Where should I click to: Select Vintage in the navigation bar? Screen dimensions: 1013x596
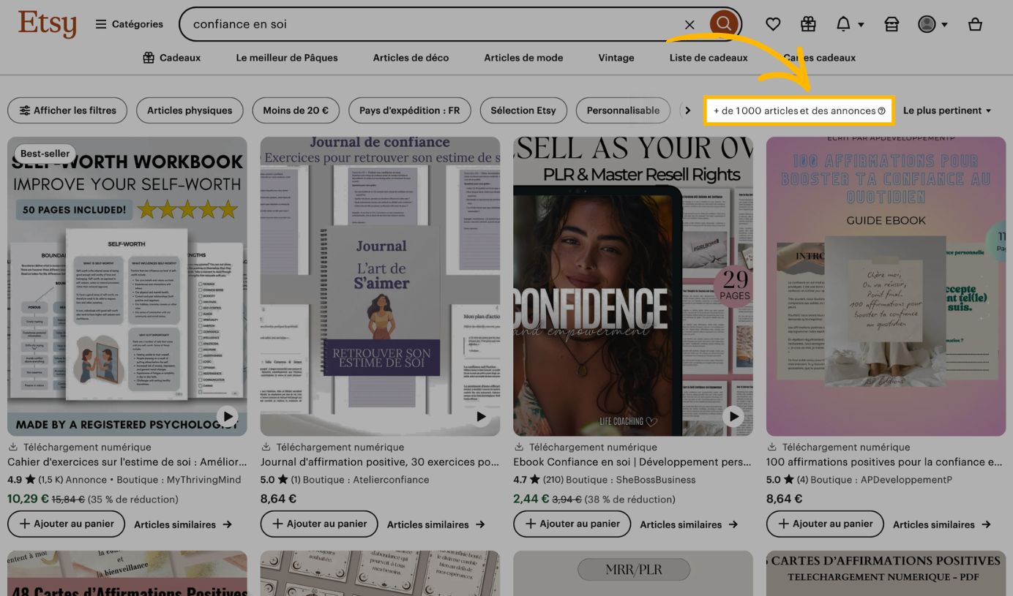(x=616, y=58)
